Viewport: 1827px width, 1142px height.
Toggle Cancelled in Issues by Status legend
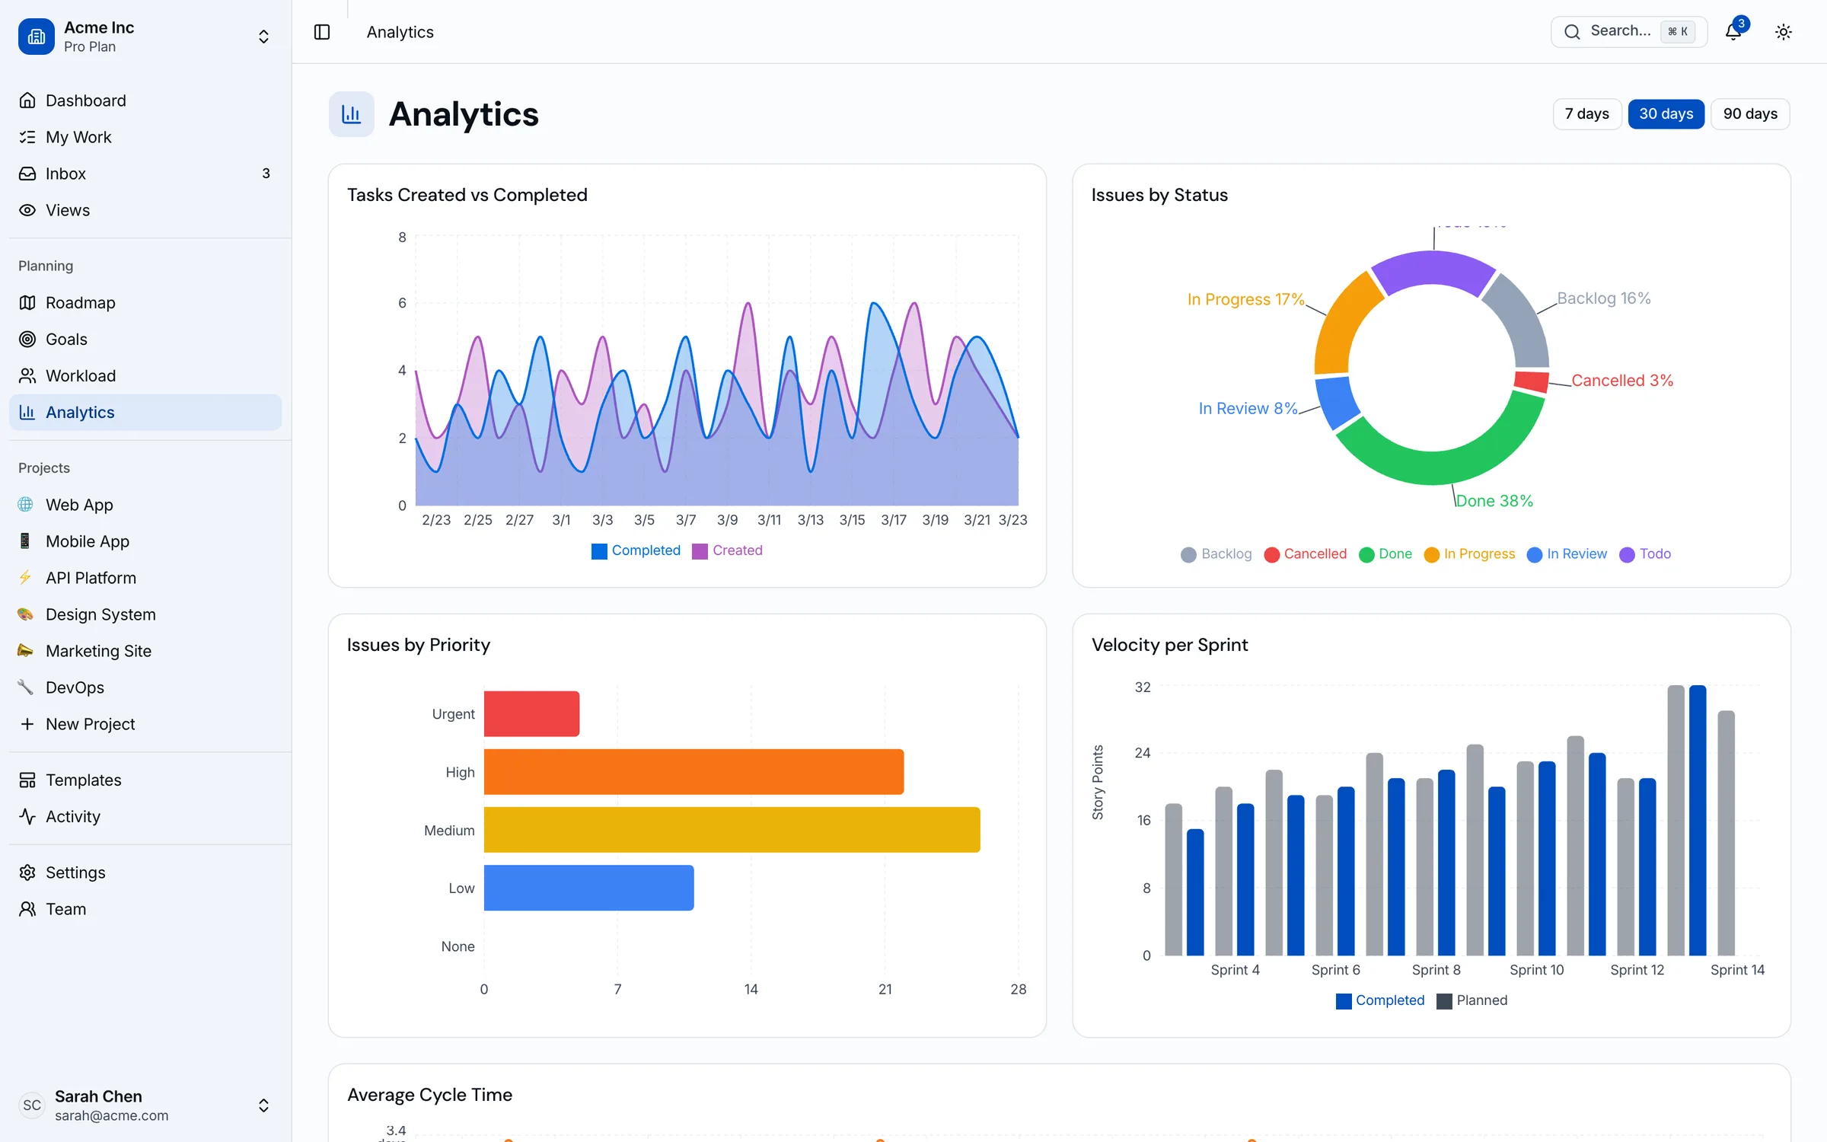1305,554
